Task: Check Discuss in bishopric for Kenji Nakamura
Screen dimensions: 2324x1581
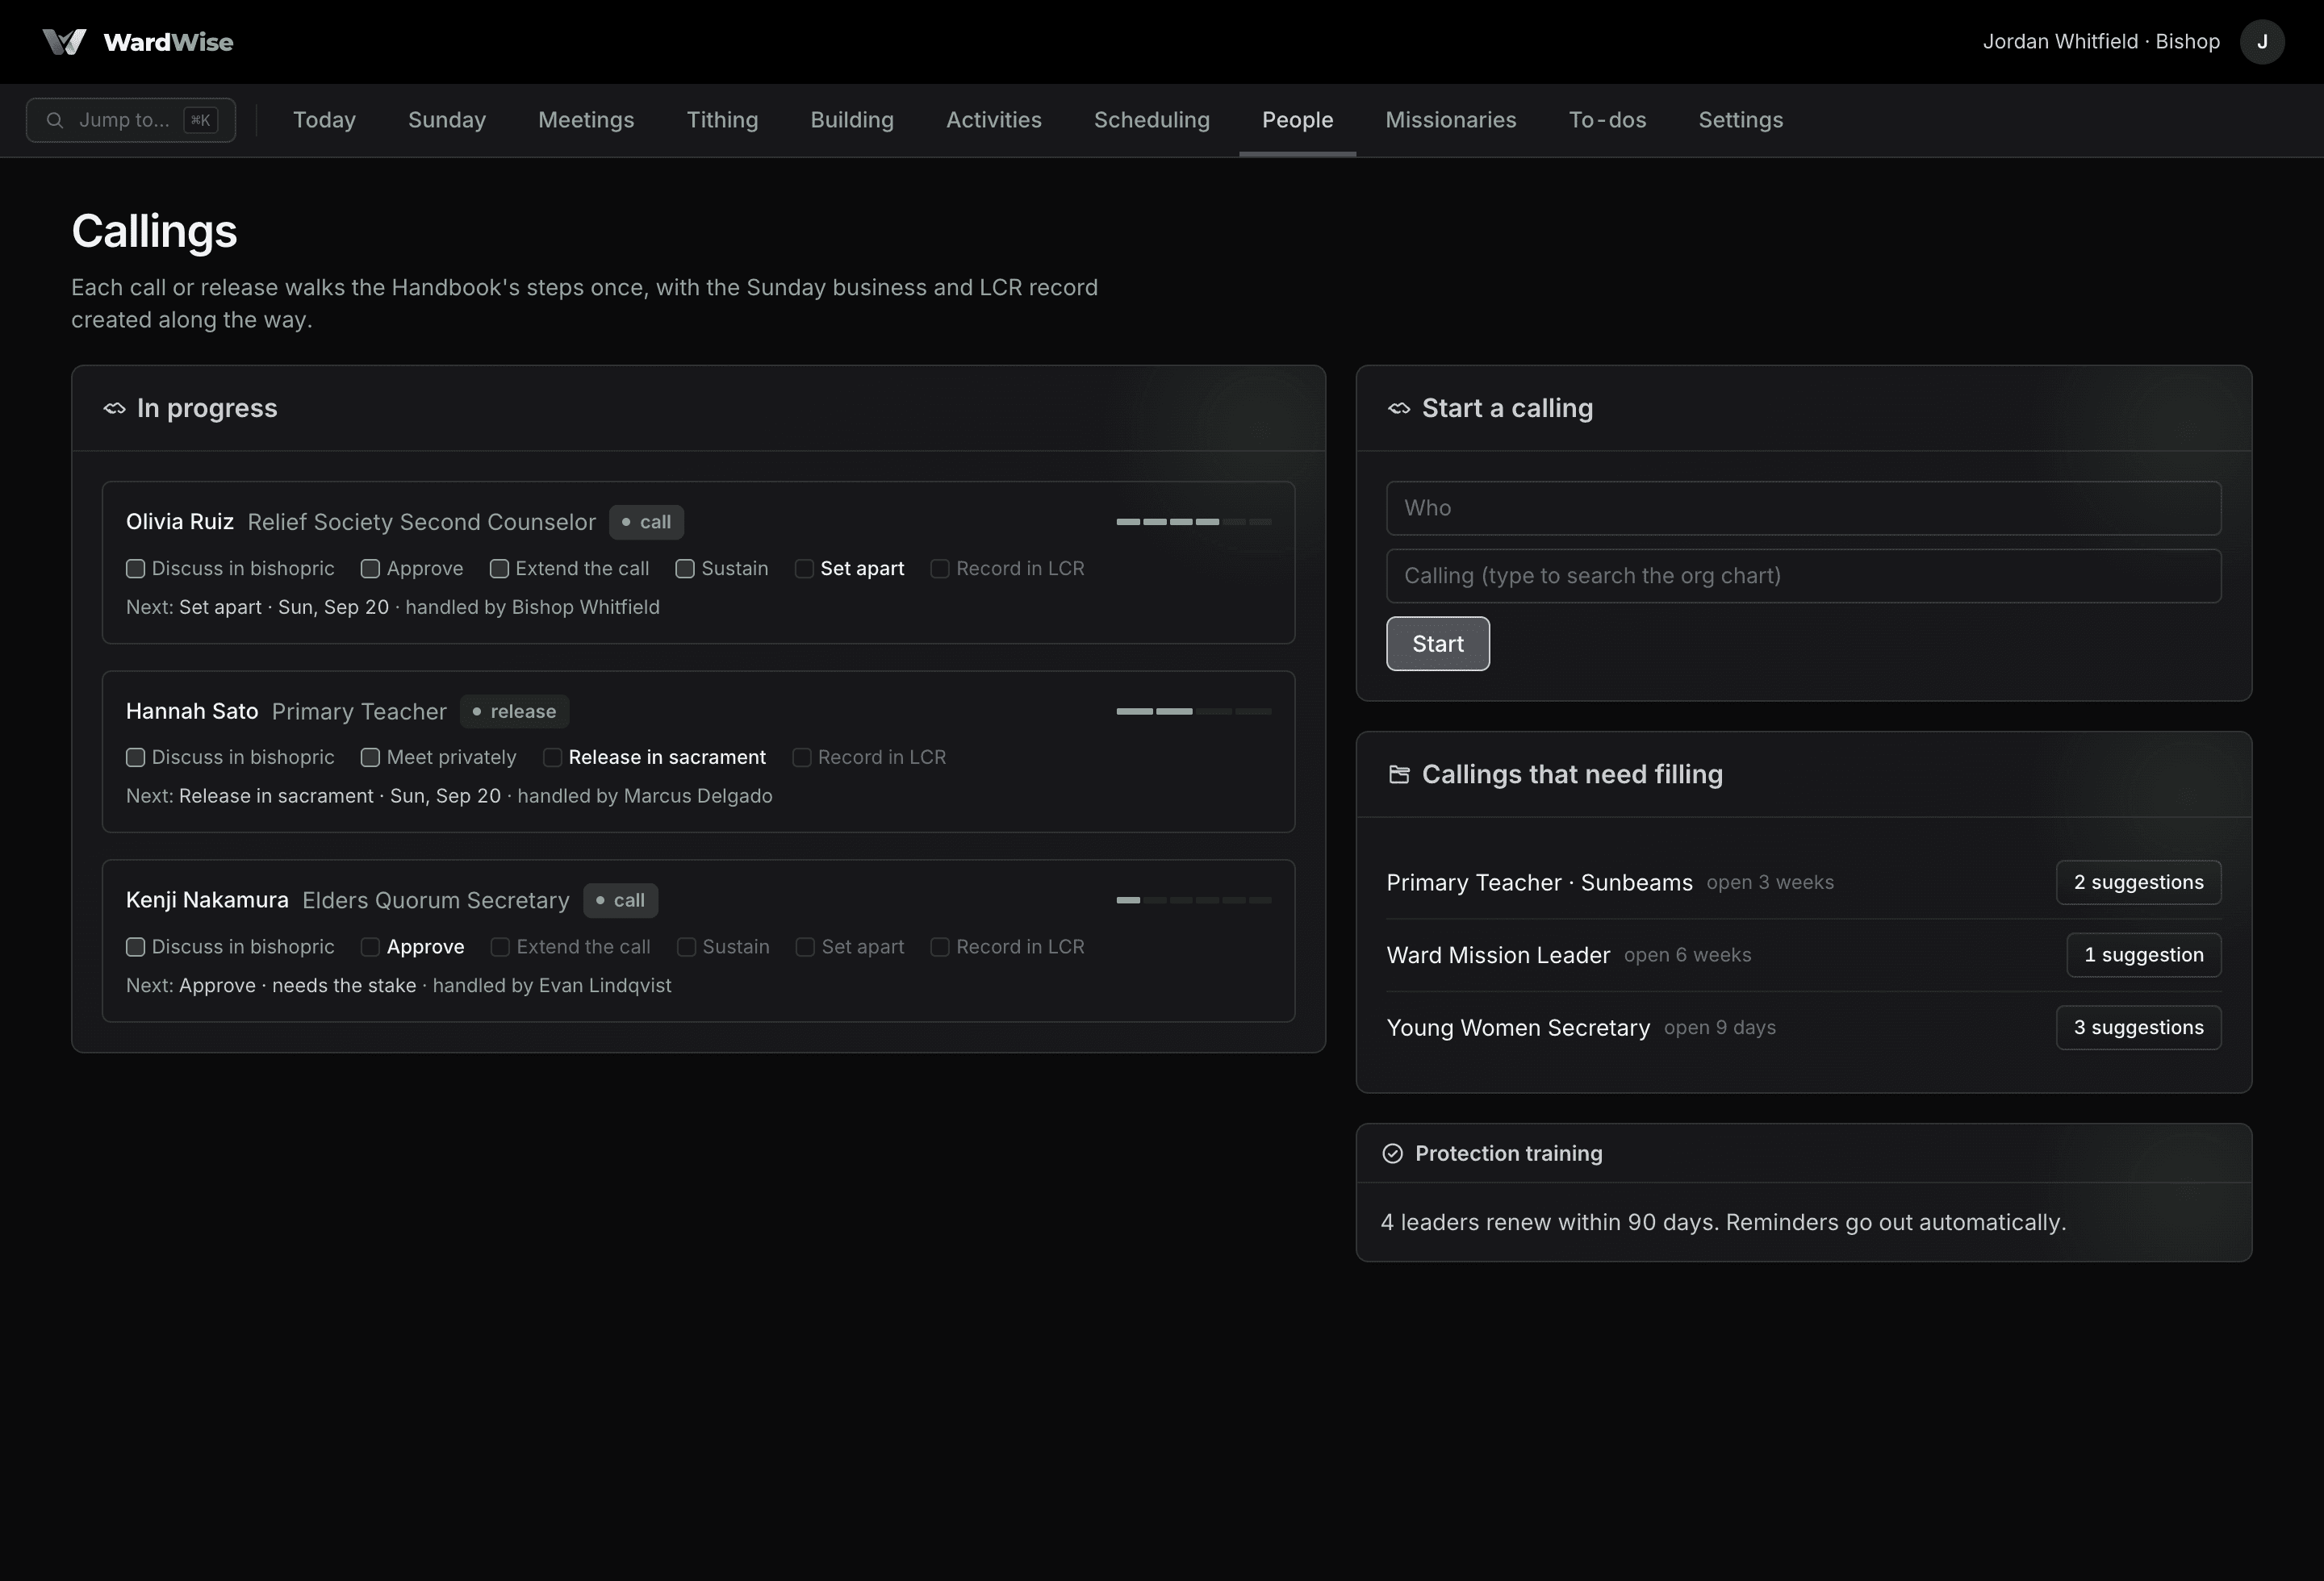Action: [x=135, y=946]
